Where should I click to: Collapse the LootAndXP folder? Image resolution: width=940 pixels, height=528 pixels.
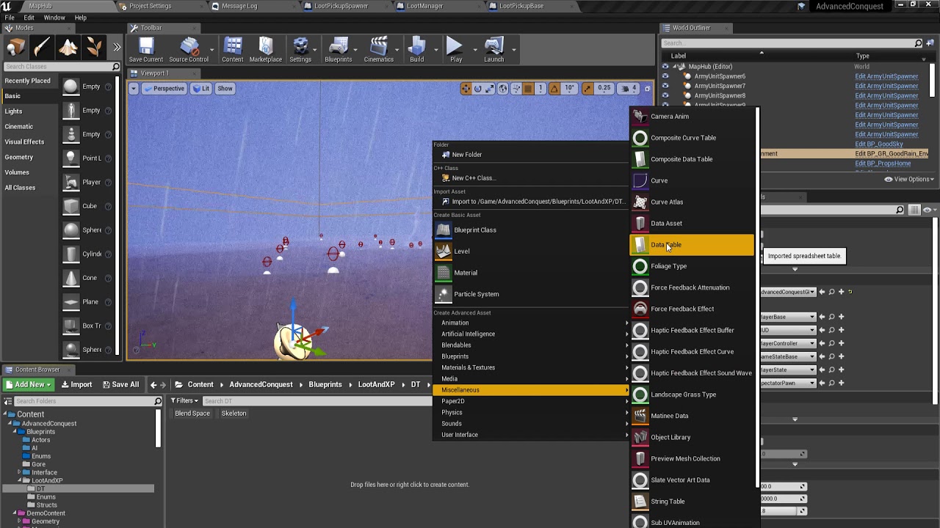20,480
